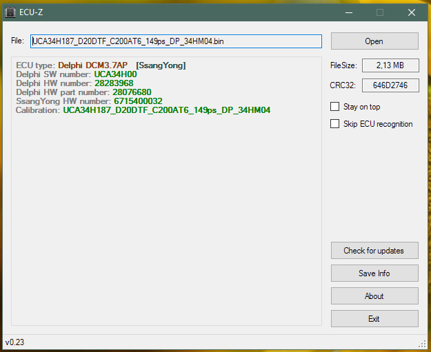Click the CRC32: label
Viewport: 431px width, 352px height.
click(x=343, y=85)
